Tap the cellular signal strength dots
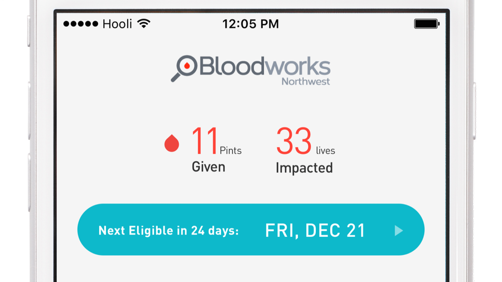This screenshot has width=502, height=282. click(x=80, y=24)
